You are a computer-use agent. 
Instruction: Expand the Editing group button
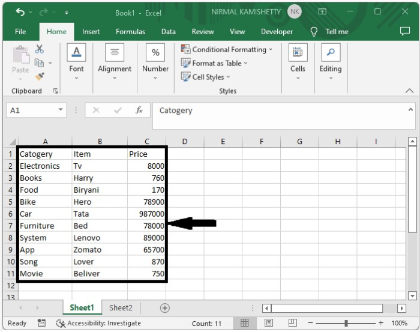[x=331, y=62]
